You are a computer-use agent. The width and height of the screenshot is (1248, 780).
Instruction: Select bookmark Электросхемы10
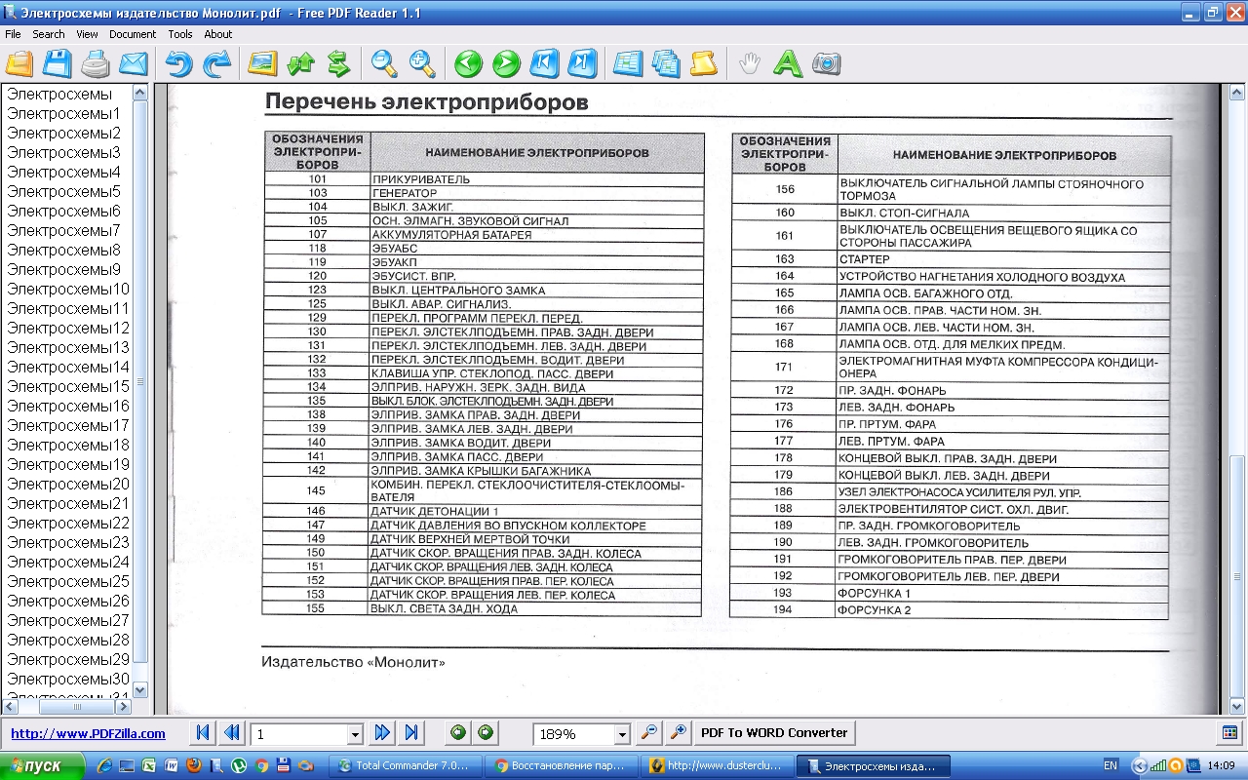tap(68, 290)
